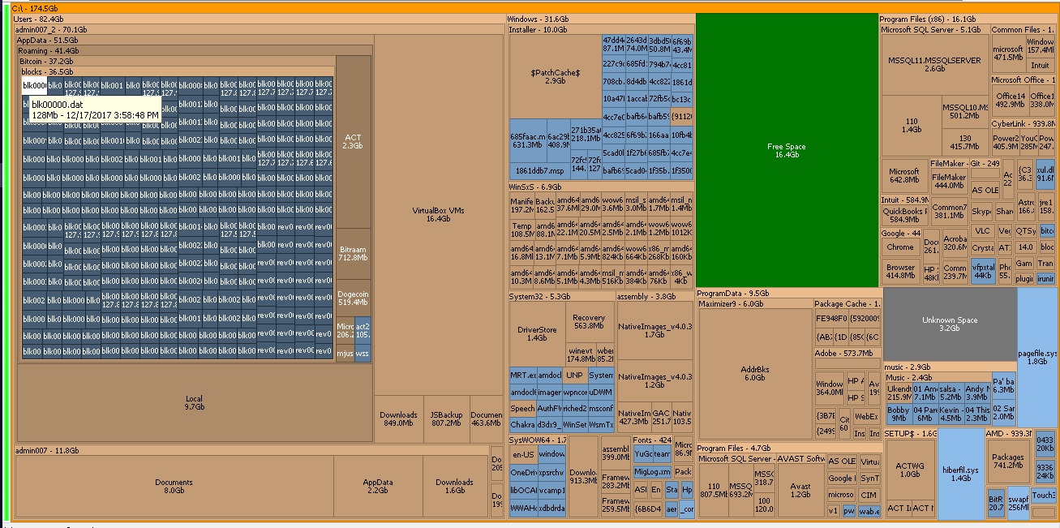Click the Packages 741.2Mb folder
This screenshot has height=528, width=1060.
(1008, 461)
